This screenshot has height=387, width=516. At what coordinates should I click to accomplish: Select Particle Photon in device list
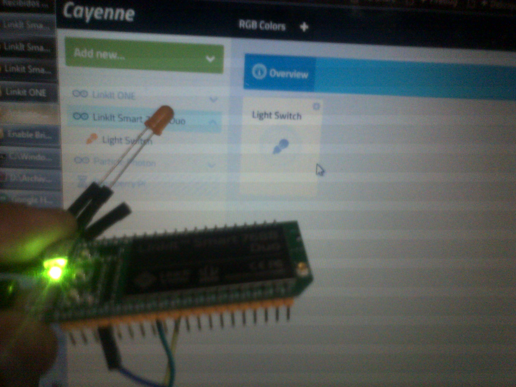coord(125,162)
